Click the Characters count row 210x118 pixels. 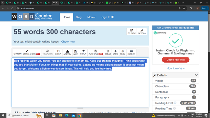click(176, 86)
